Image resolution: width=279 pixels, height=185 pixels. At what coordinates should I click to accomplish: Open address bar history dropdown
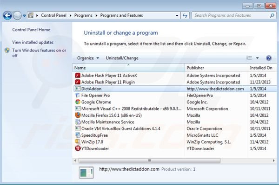tap(177, 16)
